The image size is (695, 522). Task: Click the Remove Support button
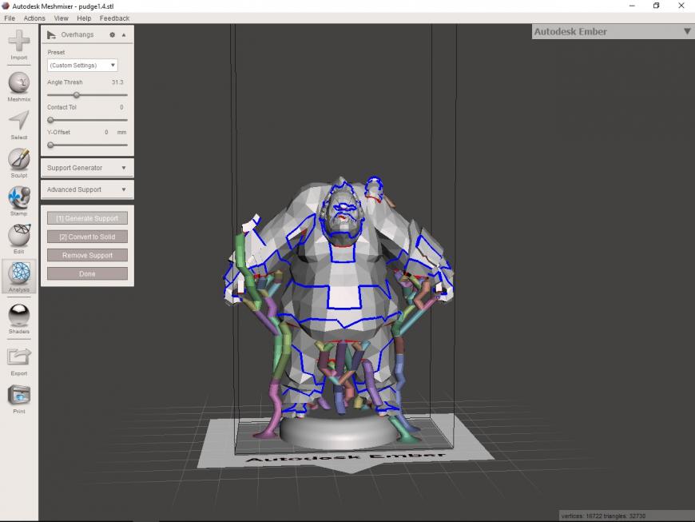[x=87, y=255]
